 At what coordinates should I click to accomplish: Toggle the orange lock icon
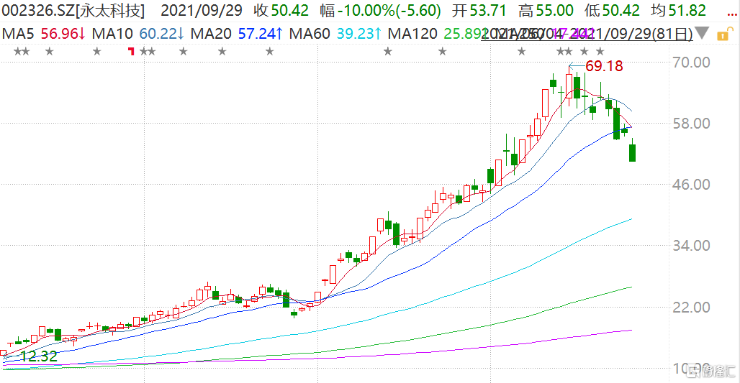click(x=722, y=33)
